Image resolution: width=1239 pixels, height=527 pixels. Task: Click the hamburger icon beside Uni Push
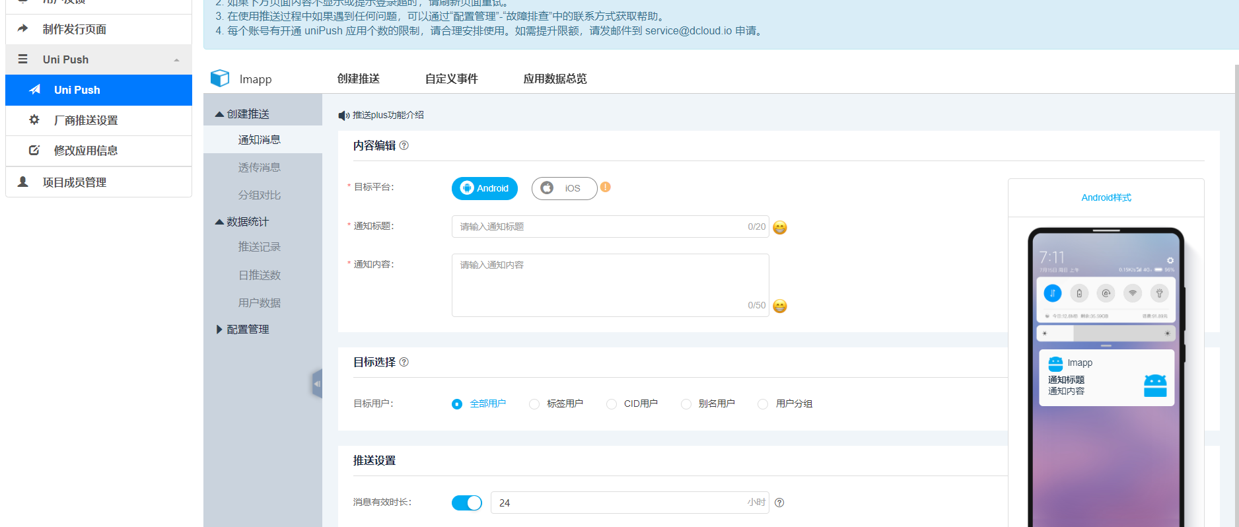pos(23,59)
